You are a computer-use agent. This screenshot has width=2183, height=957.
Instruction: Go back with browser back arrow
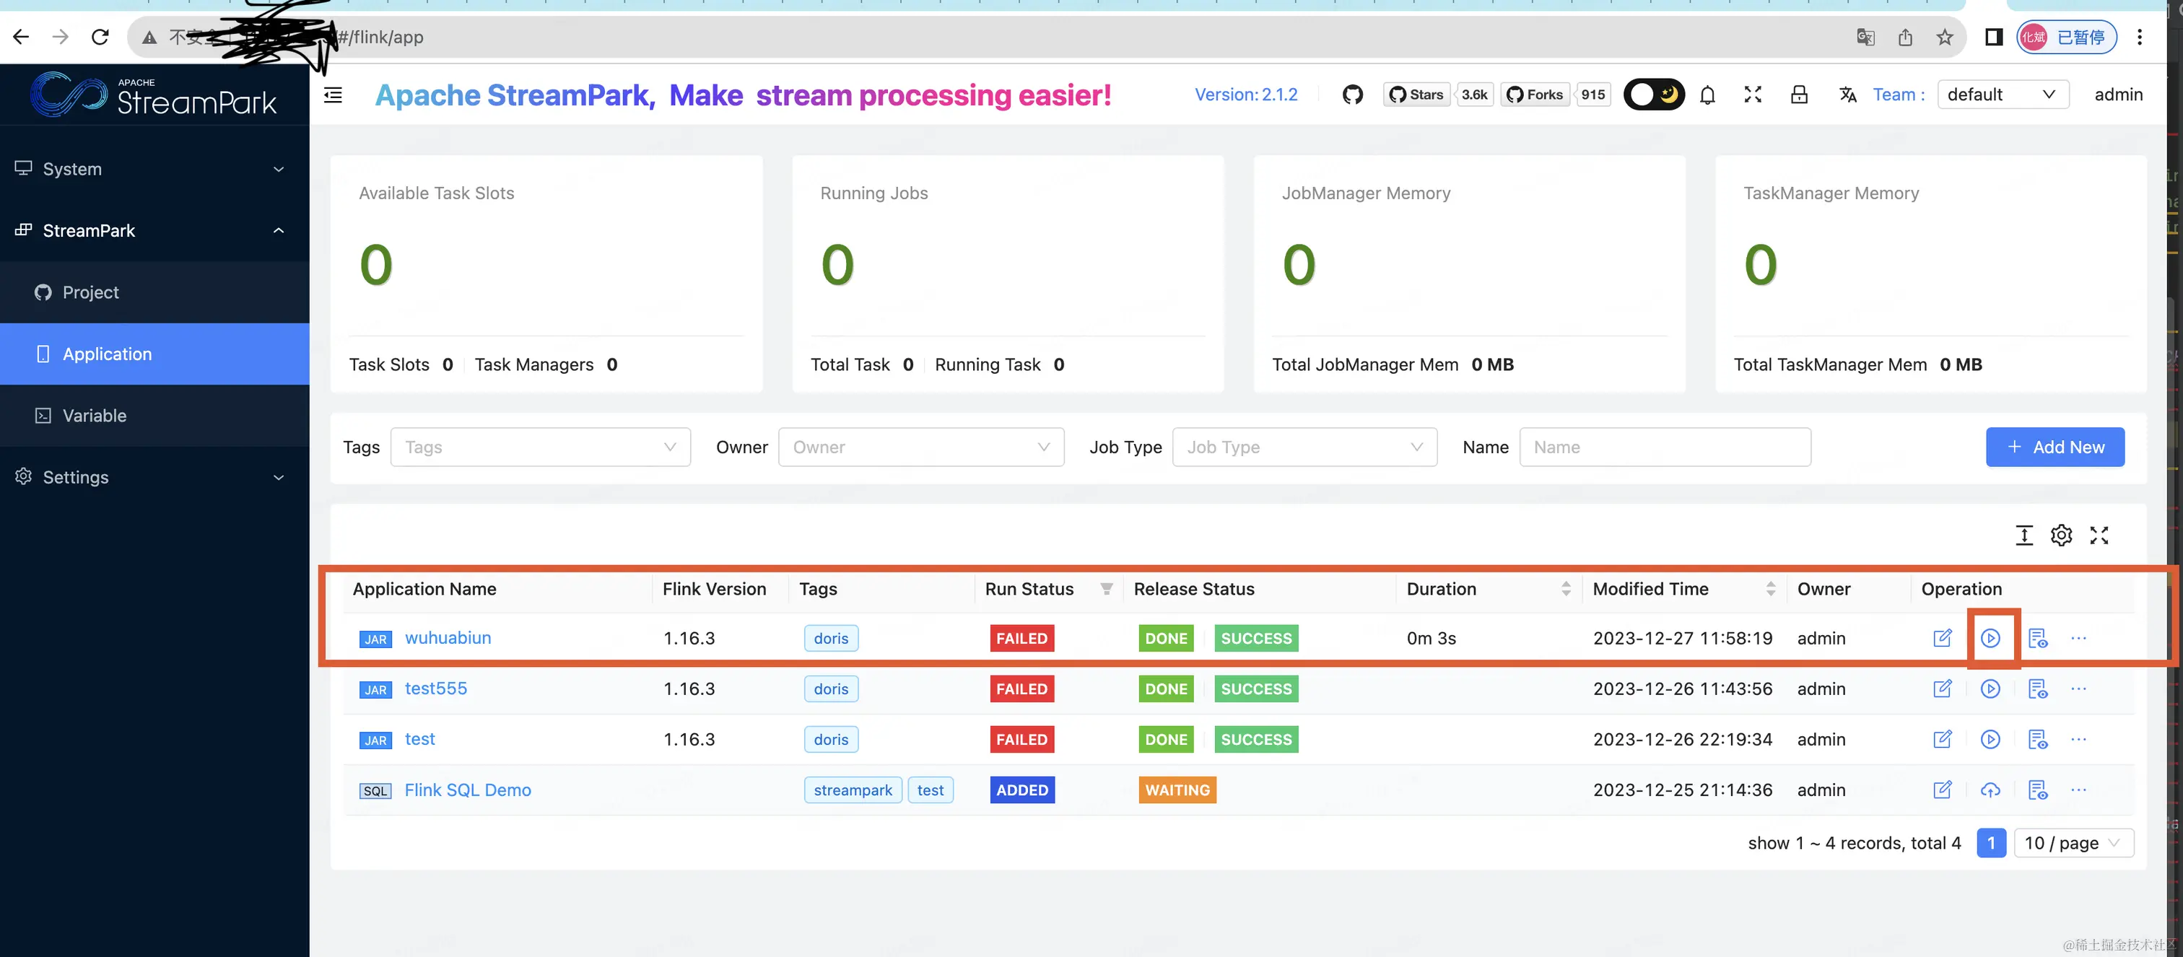(x=21, y=36)
